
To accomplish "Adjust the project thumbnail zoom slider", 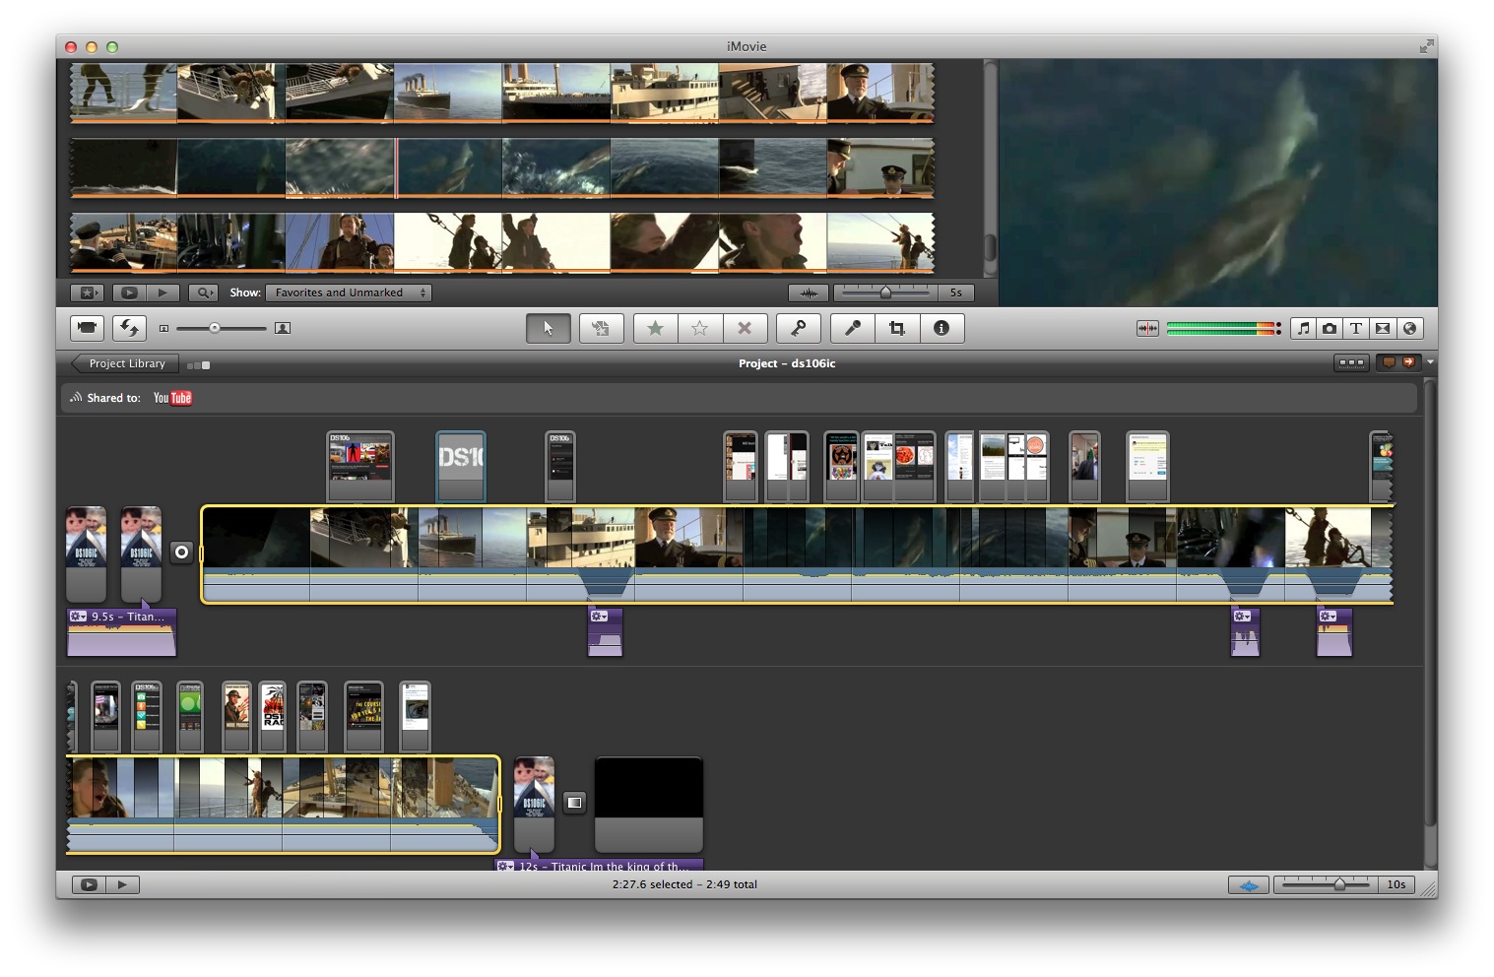I will (x=1339, y=884).
